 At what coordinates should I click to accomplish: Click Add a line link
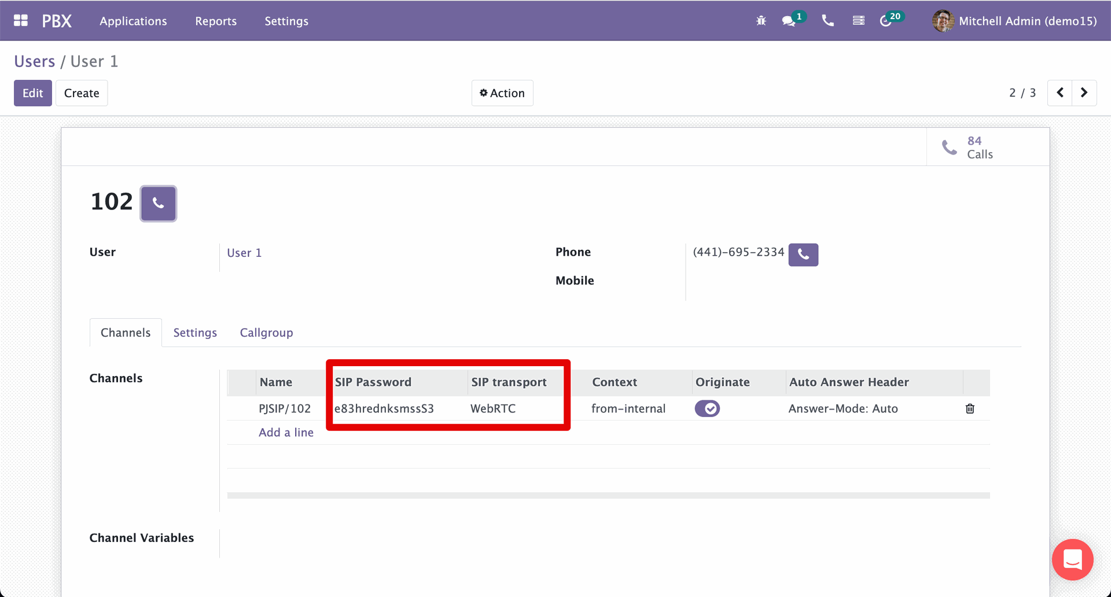click(x=286, y=433)
